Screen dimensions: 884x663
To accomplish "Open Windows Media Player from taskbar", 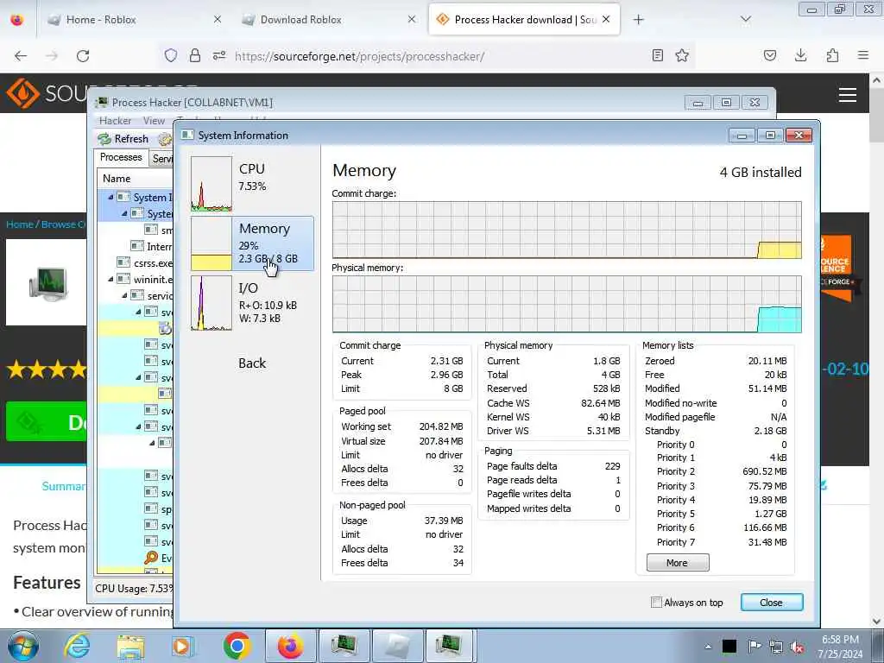I will (181, 646).
